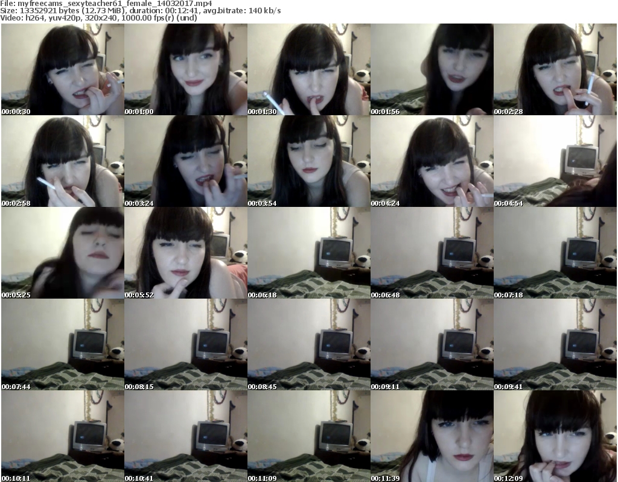This screenshot has width=618, height=482.
Task: Choose the thumbnail stamped 00:08:15
Action: [186, 344]
